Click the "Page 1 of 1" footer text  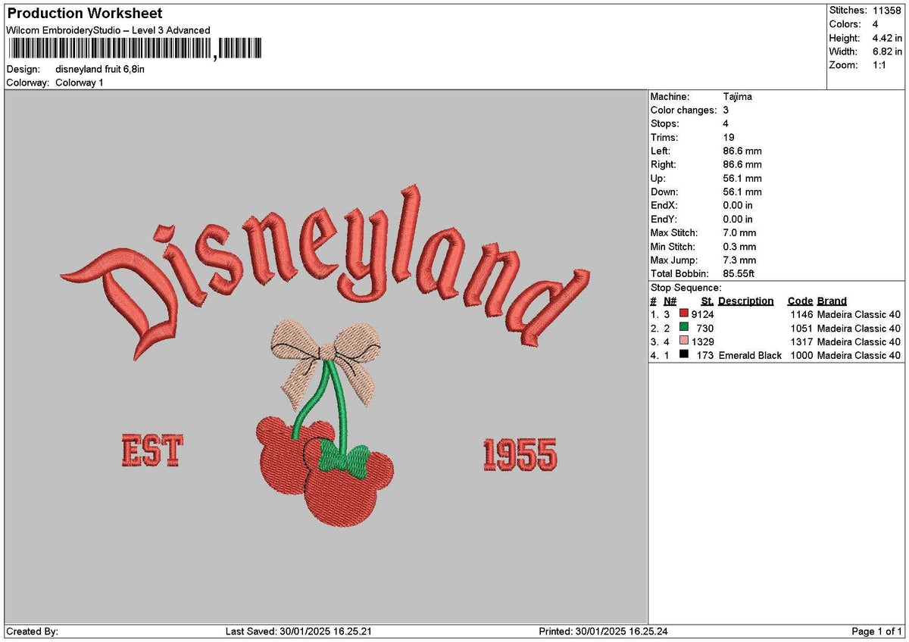pyautogui.click(x=877, y=631)
